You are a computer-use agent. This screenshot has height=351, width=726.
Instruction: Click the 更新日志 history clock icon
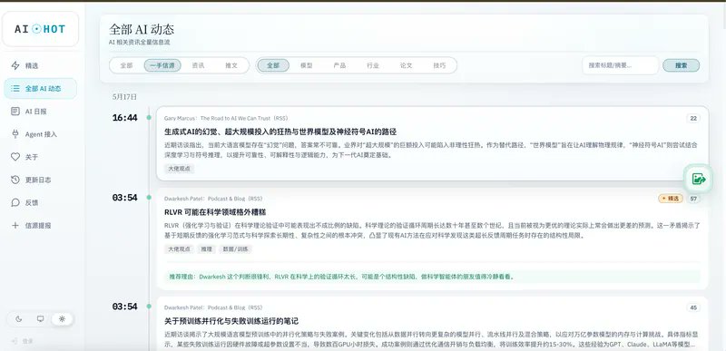15,180
